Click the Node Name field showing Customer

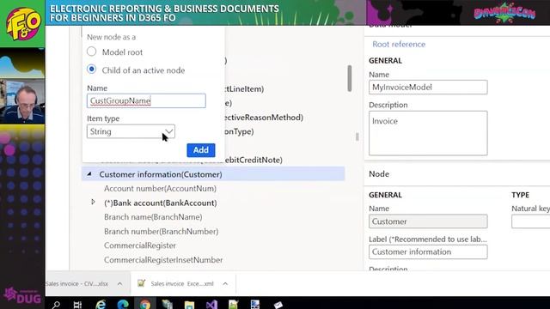tap(428, 221)
